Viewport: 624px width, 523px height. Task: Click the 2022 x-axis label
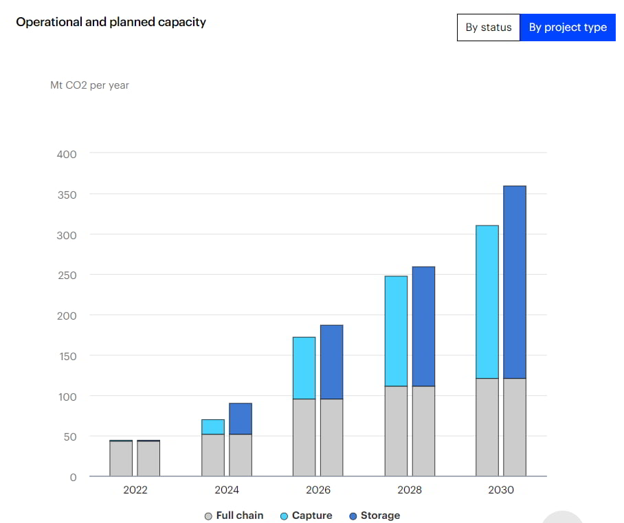coord(135,490)
